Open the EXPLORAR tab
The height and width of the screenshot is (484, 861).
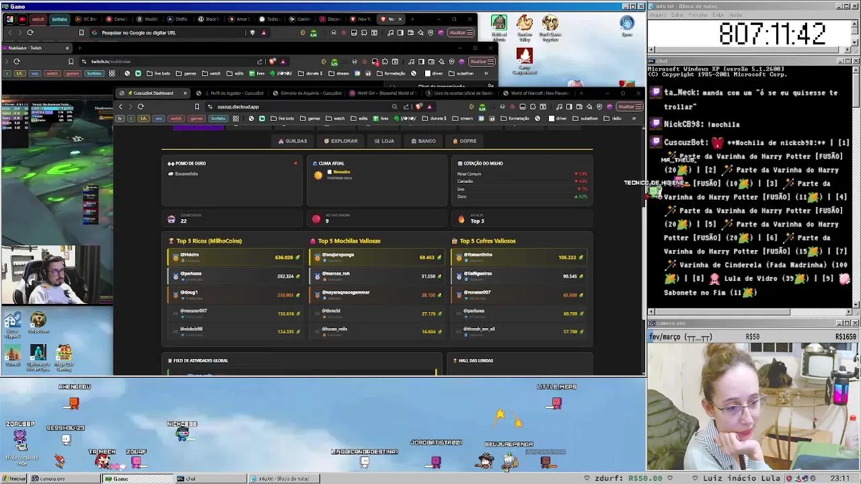(340, 141)
